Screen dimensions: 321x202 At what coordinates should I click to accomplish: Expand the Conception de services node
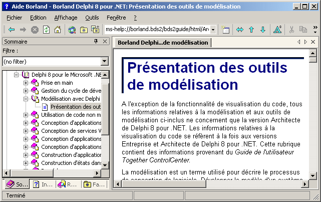[x=26, y=131]
